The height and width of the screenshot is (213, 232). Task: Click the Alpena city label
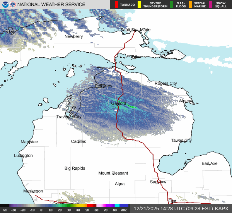coord(186,101)
